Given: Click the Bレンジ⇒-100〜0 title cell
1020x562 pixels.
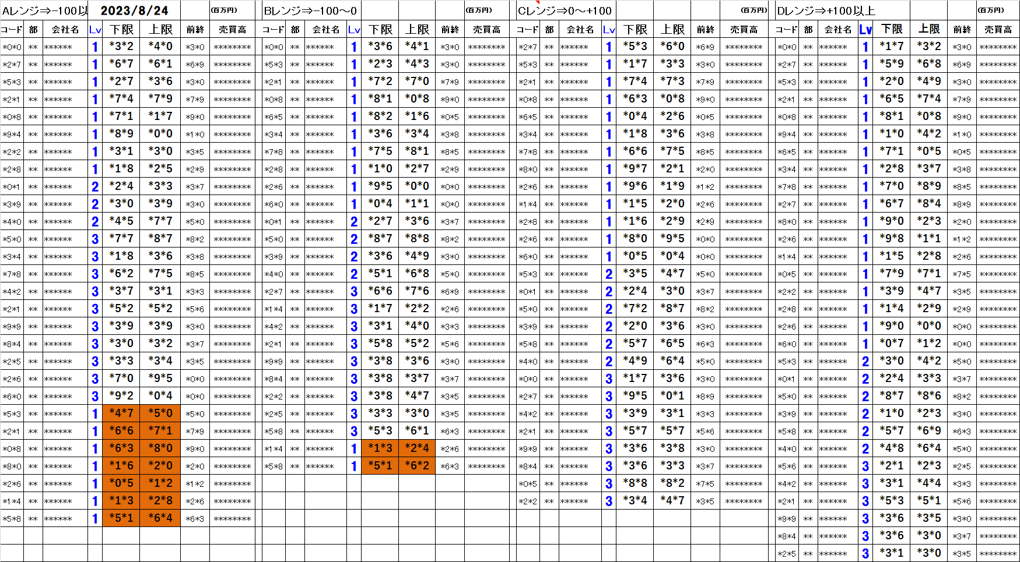Looking at the screenshot, I should [x=310, y=10].
